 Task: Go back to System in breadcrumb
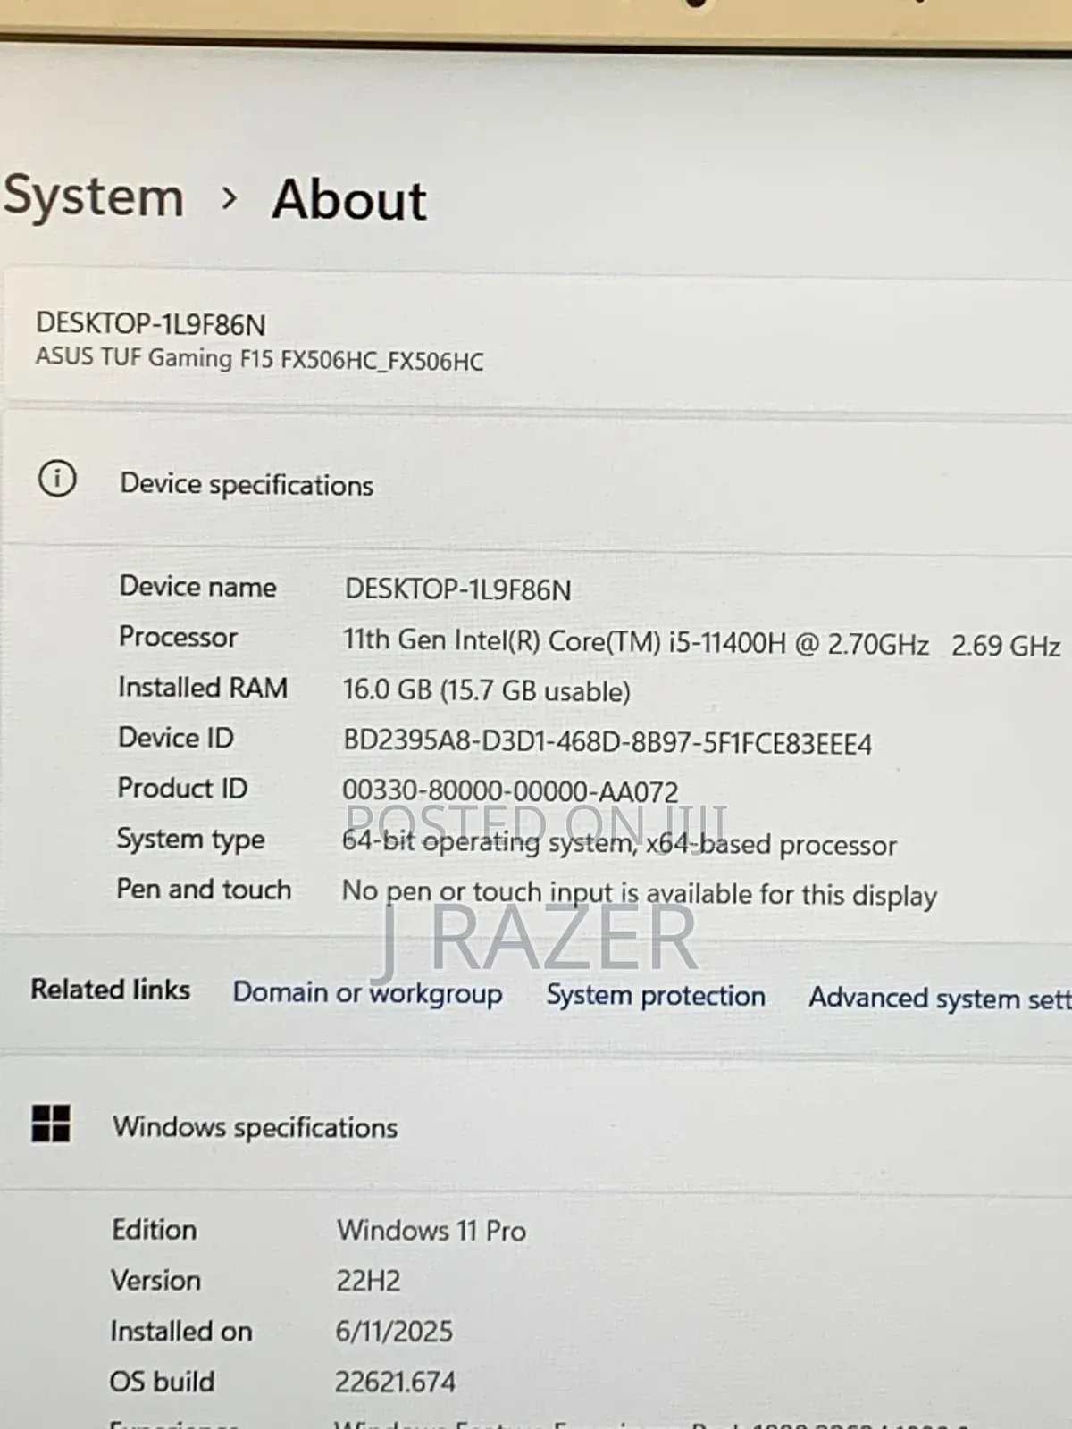(x=93, y=196)
